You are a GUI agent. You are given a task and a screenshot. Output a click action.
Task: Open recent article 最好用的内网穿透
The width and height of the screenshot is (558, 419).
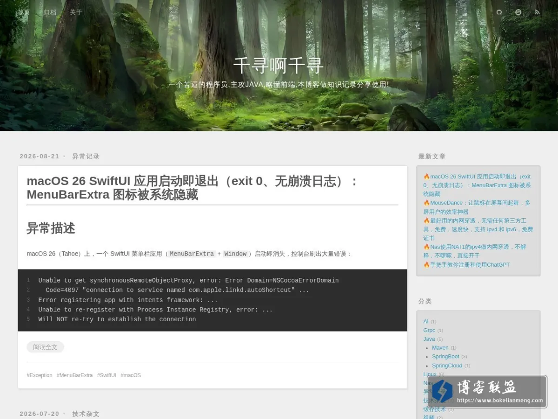pyautogui.click(x=478, y=229)
